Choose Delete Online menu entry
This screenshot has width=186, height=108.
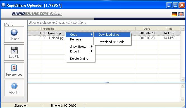[x=80, y=59]
